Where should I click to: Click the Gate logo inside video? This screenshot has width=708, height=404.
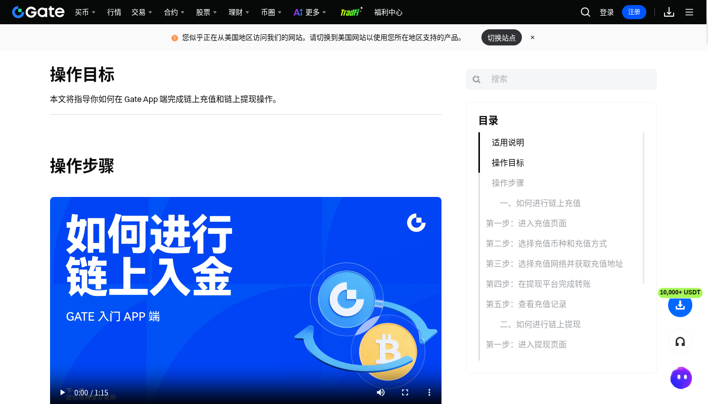(x=417, y=223)
